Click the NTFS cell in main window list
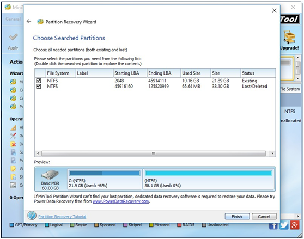304x239 pixels. point(290,112)
